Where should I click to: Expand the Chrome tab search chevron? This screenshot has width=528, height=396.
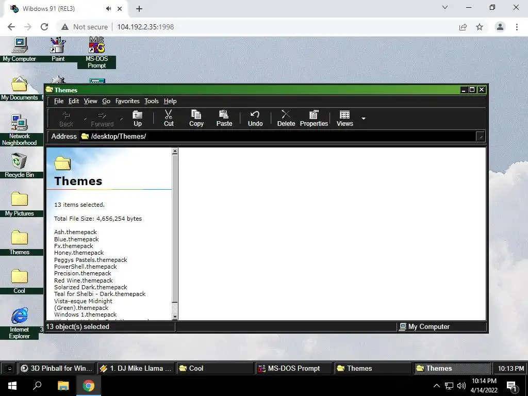pyautogui.click(x=445, y=7)
